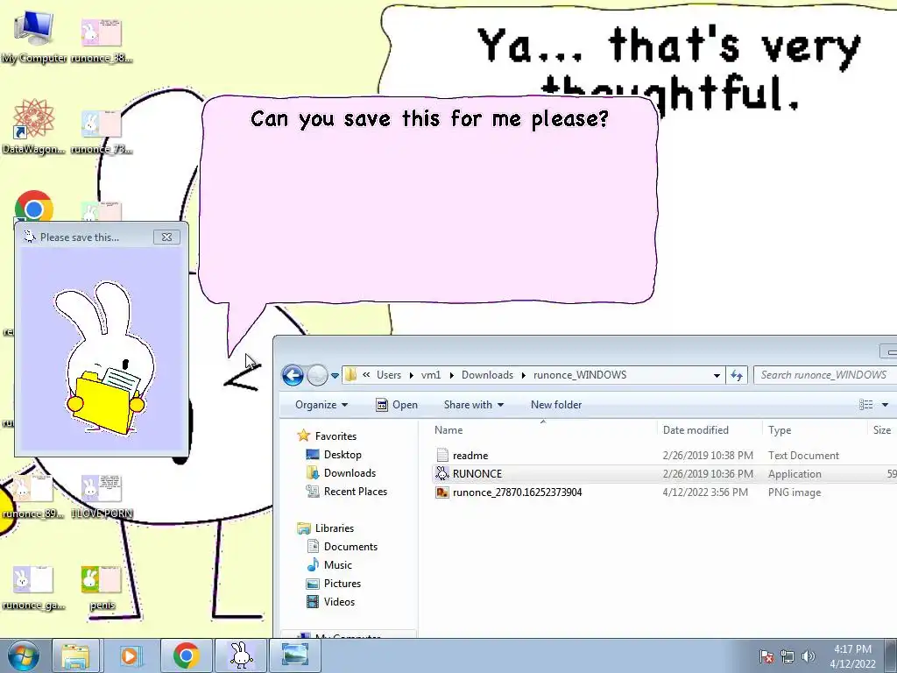Screen dimensions: 897x673
Task: Click the Windows Start button
Action: click(23, 655)
